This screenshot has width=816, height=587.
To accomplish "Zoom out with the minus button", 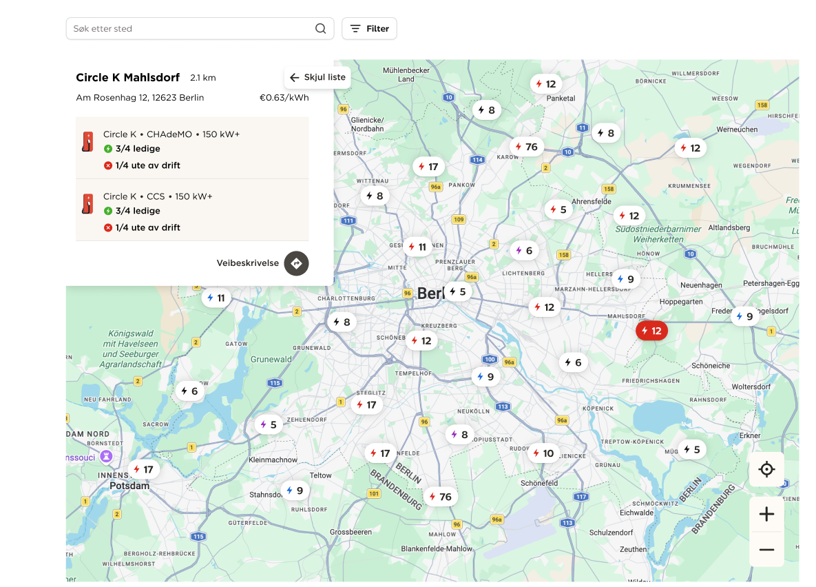I will click(x=766, y=550).
